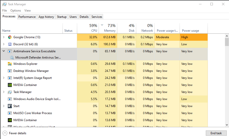Collapse the Antimalware Service Executable group
229x139 pixels.
point(4,51)
